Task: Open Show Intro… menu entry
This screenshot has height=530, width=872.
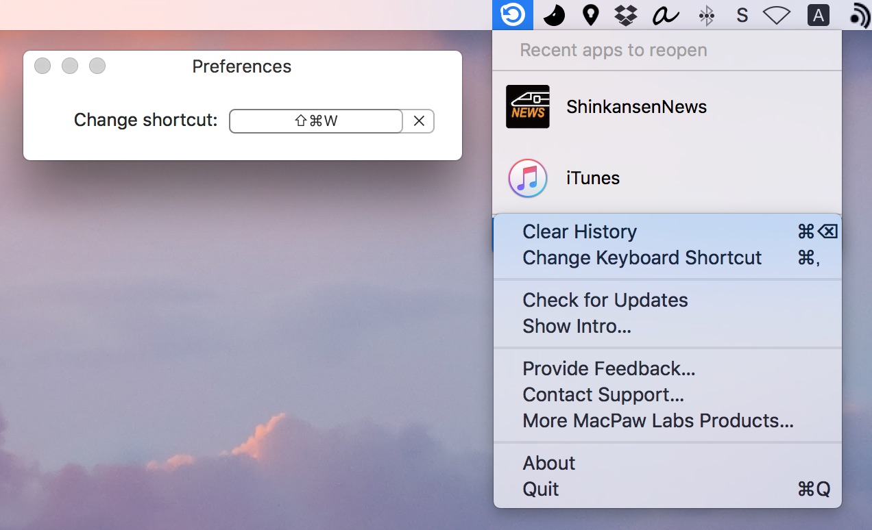Action: pos(667,326)
